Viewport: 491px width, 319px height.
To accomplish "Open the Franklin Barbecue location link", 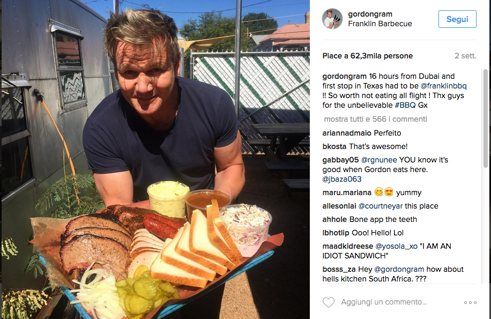I will point(380,24).
